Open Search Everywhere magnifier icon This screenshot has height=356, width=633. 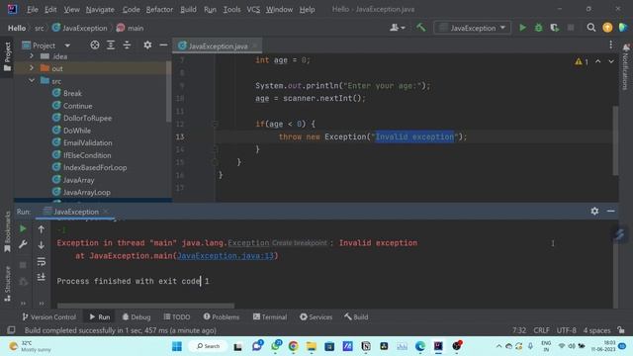click(x=591, y=28)
